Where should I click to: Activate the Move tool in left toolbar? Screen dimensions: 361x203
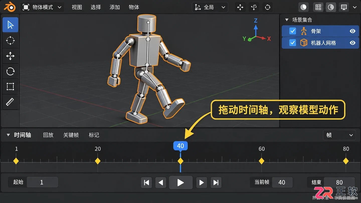tap(10, 56)
